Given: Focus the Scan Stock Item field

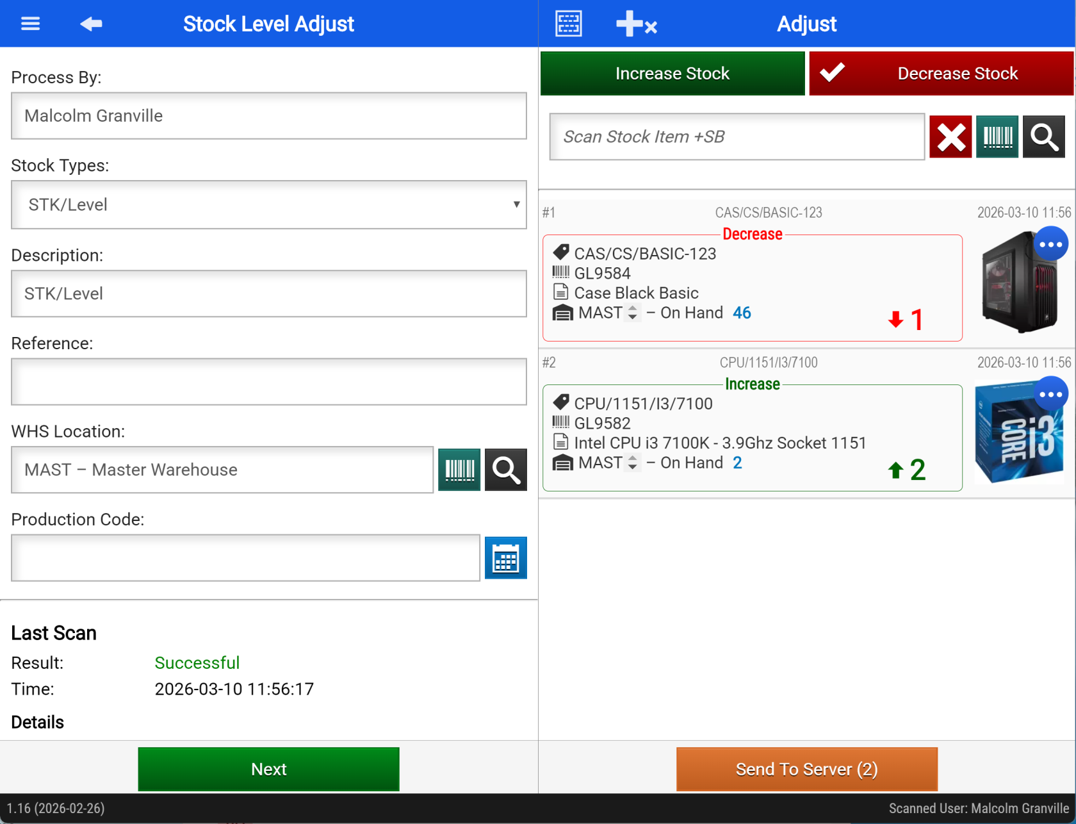Looking at the screenshot, I should (737, 136).
